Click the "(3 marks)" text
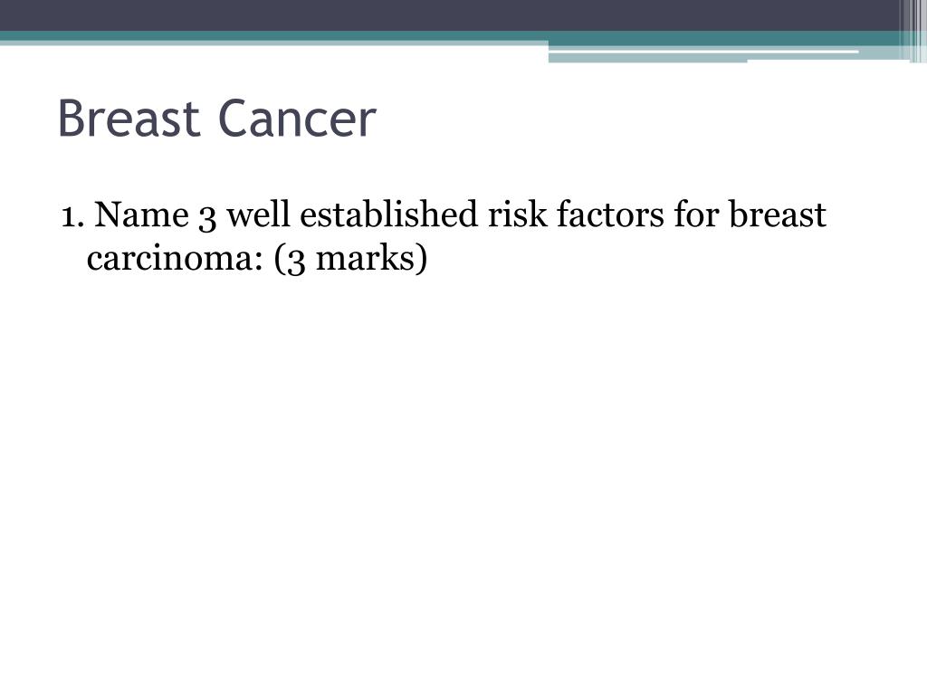This screenshot has width=927, height=695. point(350,259)
